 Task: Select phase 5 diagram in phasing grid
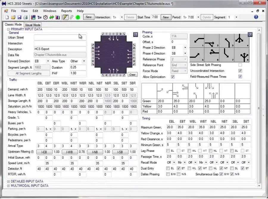[x=197, y=55]
